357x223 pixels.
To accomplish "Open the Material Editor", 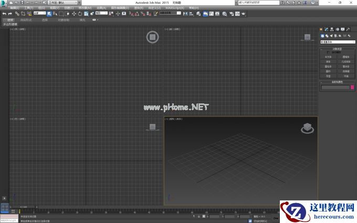I will [225, 14].
